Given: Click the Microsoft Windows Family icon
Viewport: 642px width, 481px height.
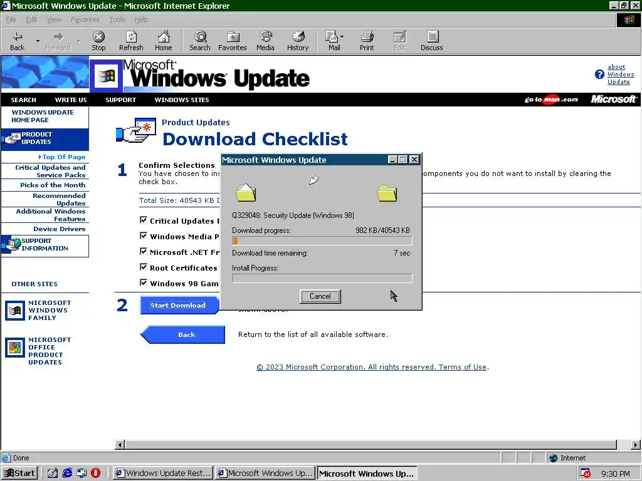Looking at the screenshot, I should (x=15, y=311).
